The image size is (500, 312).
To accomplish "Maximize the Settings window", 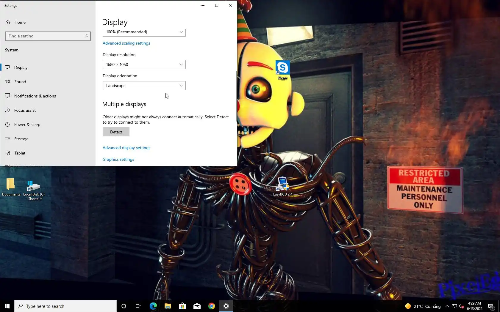I will [217, 5].
